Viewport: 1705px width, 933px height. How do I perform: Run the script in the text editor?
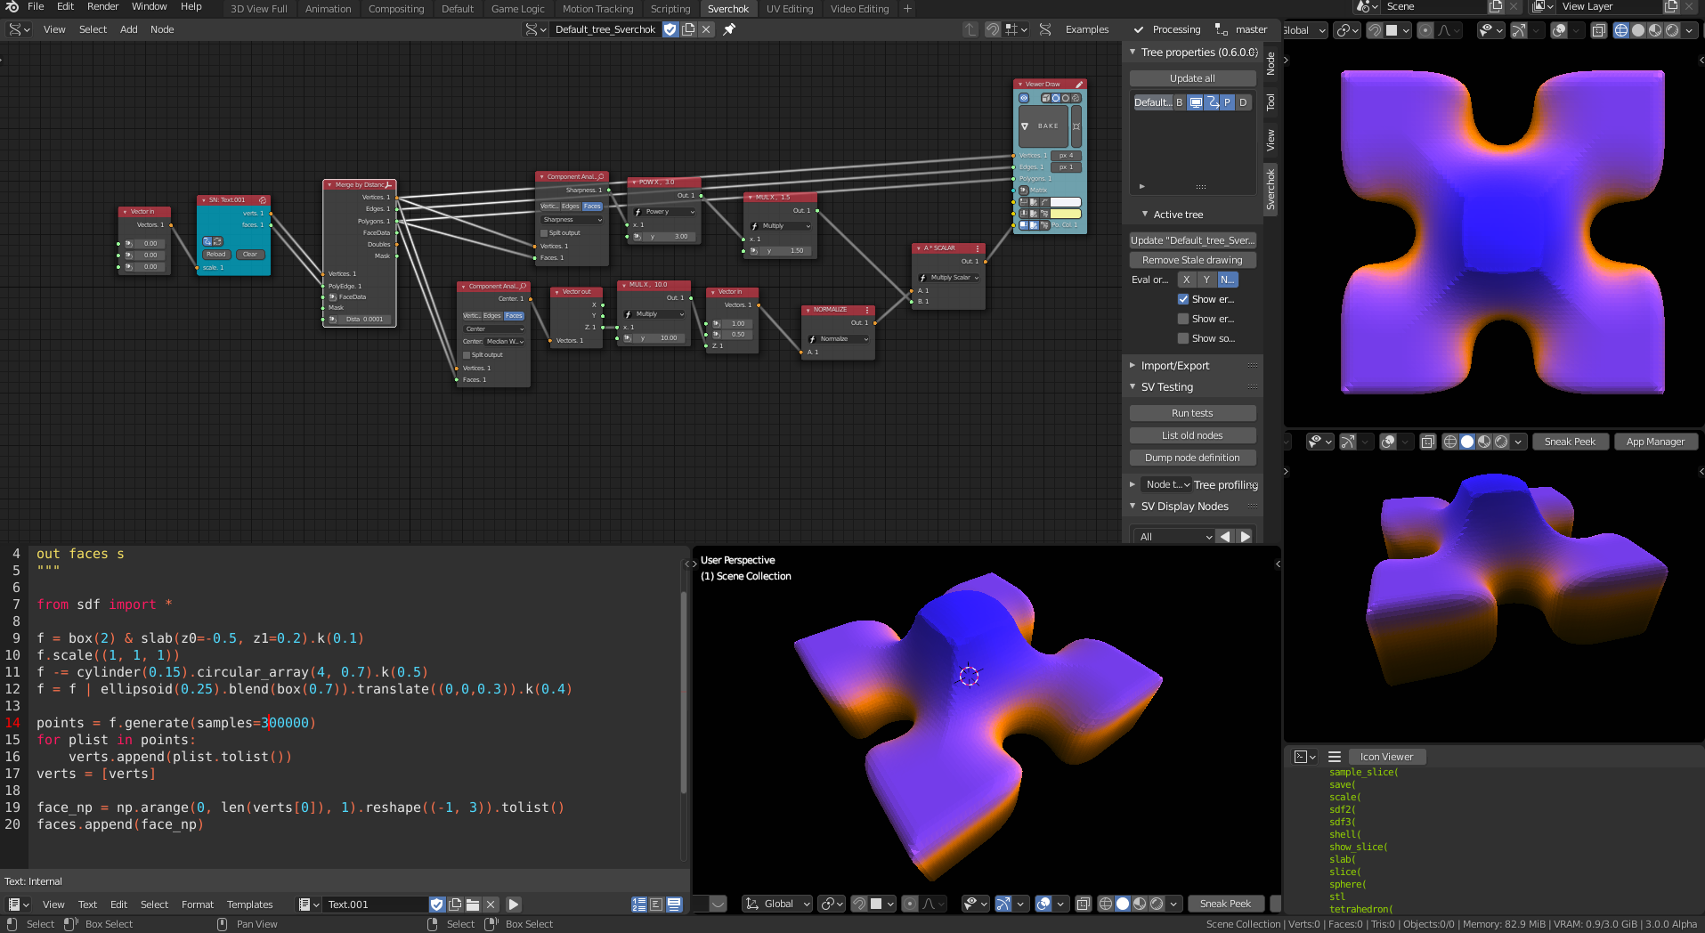tap(514, 904)
